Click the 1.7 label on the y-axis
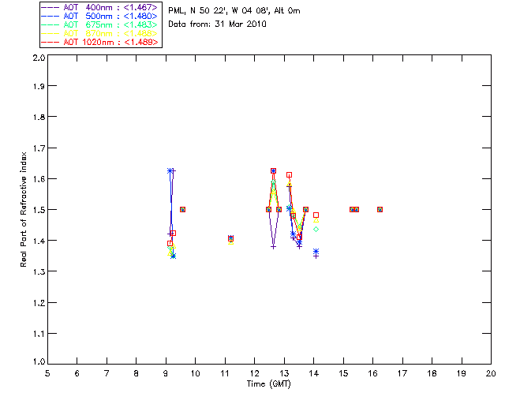 39,148
